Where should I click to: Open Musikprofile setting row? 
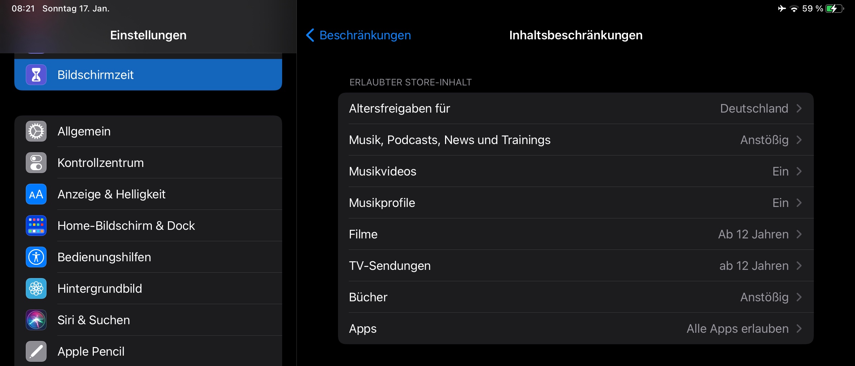[x=575, y=203]
